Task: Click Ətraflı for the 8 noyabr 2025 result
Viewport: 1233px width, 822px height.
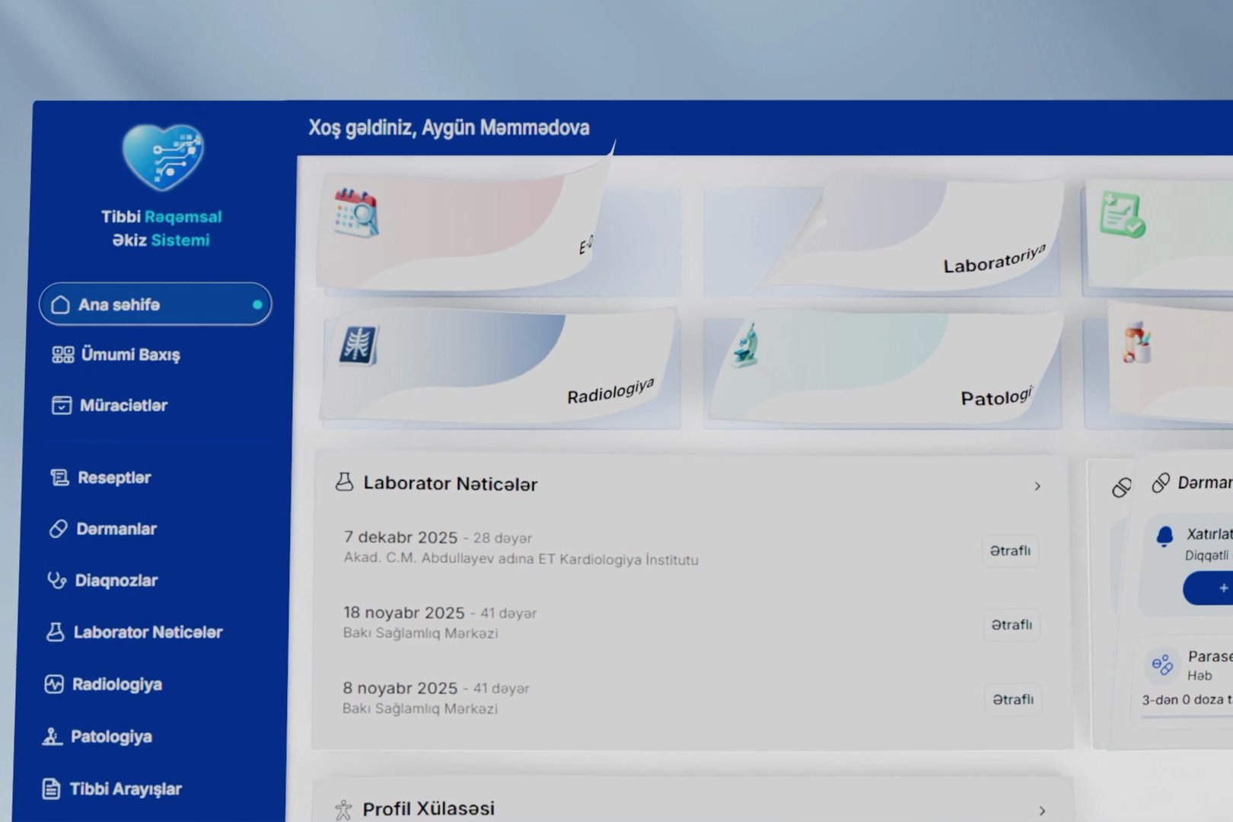Action: pos(1013,699)
